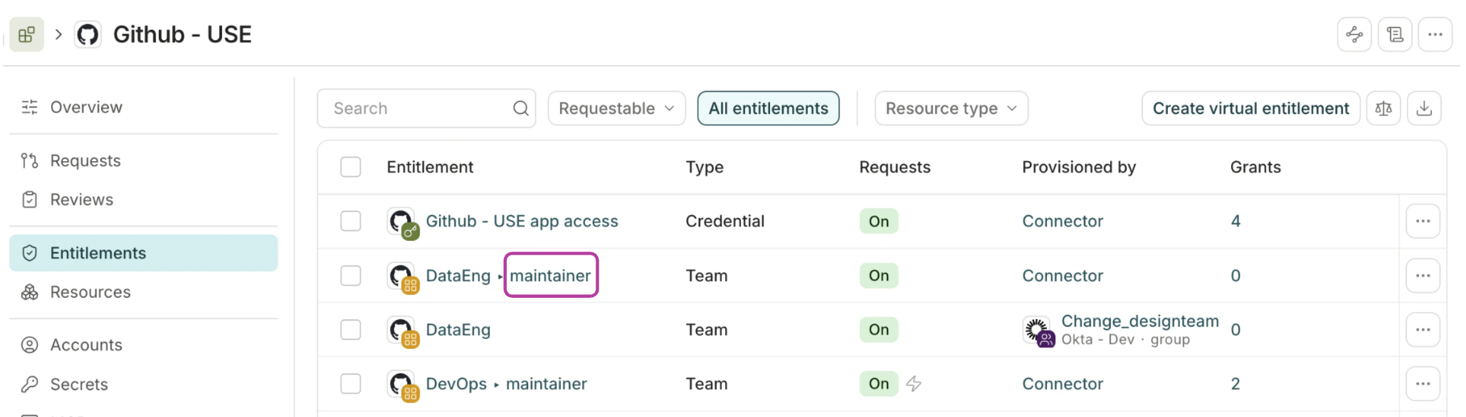Open row menu for DataEng maintainer

pyautogui.click(x=1423, y=275)
